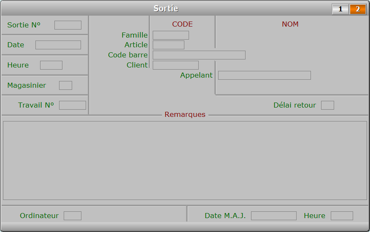
Task: Click the Travail N° label
Action: point(36,105)
